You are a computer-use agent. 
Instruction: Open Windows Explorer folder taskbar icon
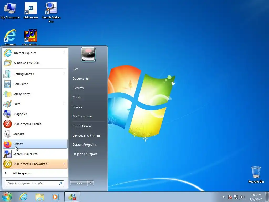[x=40, y=197]
